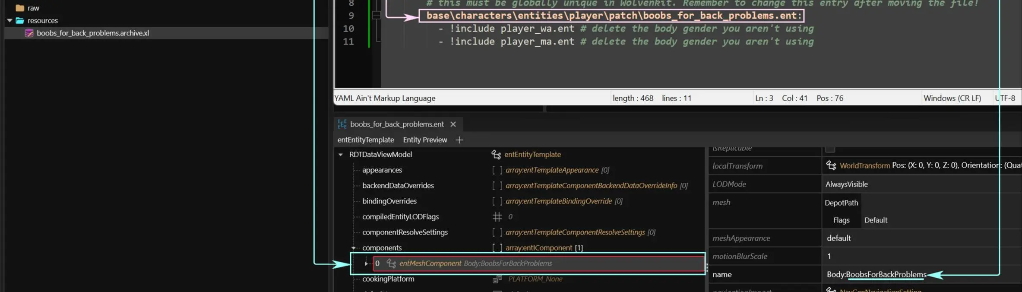This screenshot has height=292, width=1022.
Task: Edit name field Body:BoobsForBackProblems
Action: pyautogui.click(x=921, y=274)
